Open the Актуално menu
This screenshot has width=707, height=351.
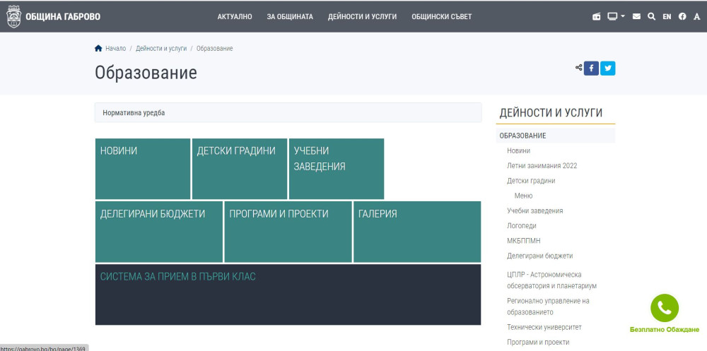[235, 16]
